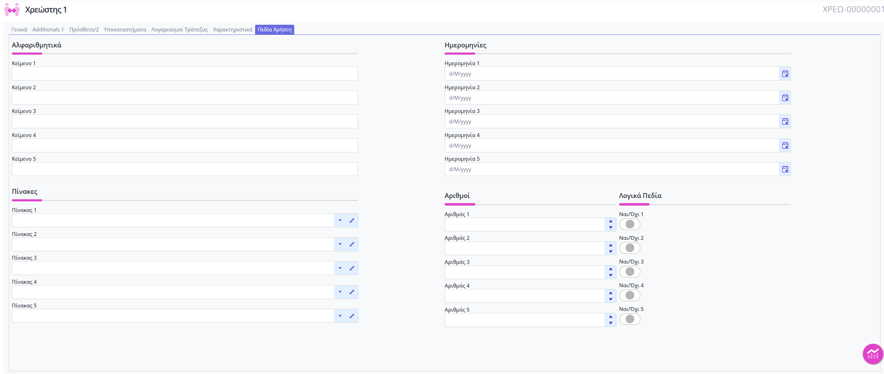
Task: Click inside the Αριθμός 3 number field
Action: [x=525, y=272]
